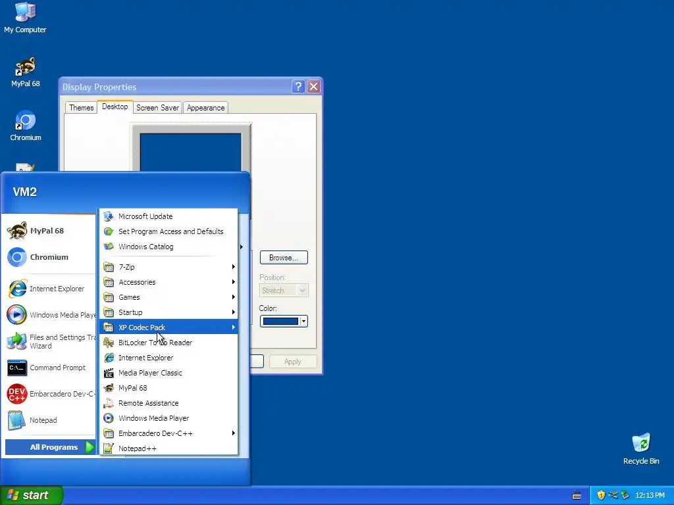Viewport: 674px width, 505px height.
Task: Open the Position dropdown showing Stretch
Action: pyautogui.click(x=284, y=291)
